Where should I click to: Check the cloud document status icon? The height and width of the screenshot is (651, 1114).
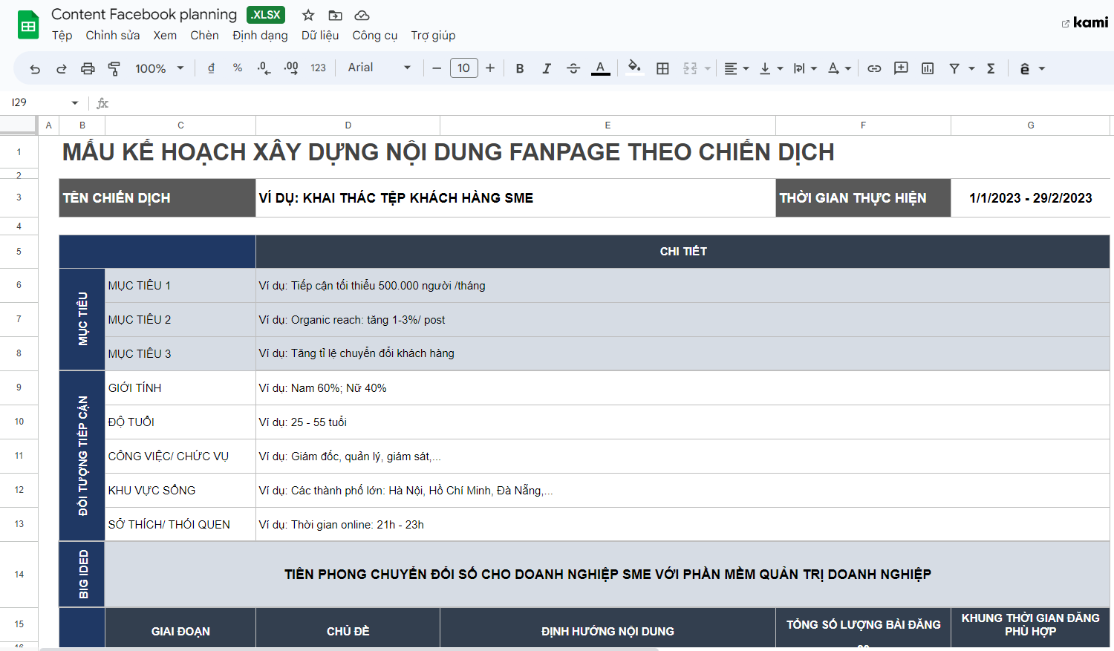click(x=362, y=15)
